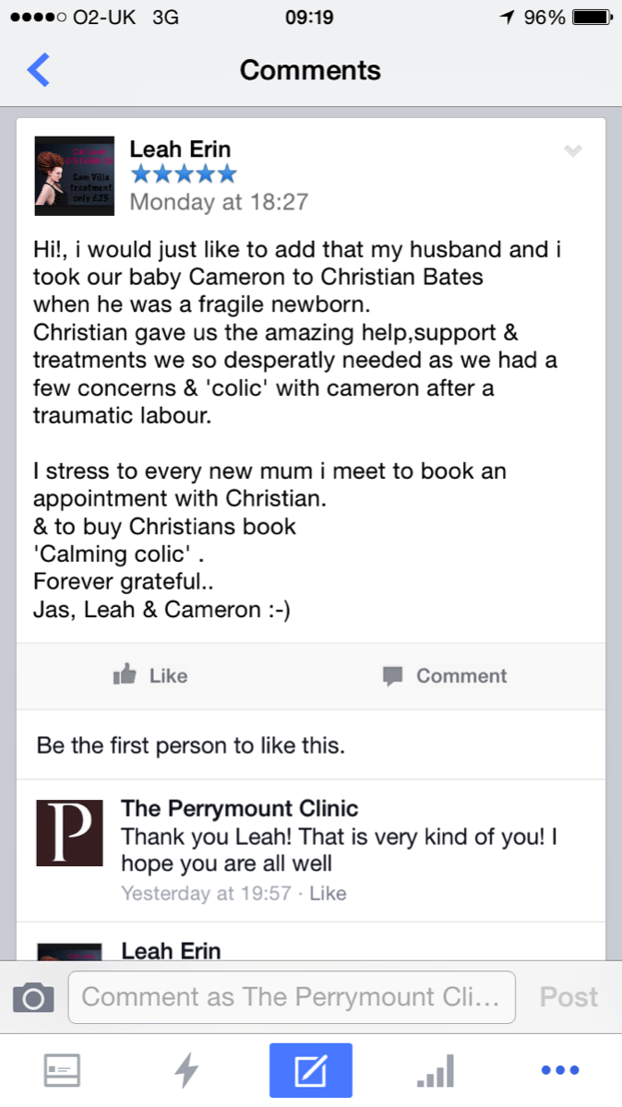Tap the thumbs-up icon
Image resolution: width=622 pixels, height=1107 pixels.
pos(125,676)
